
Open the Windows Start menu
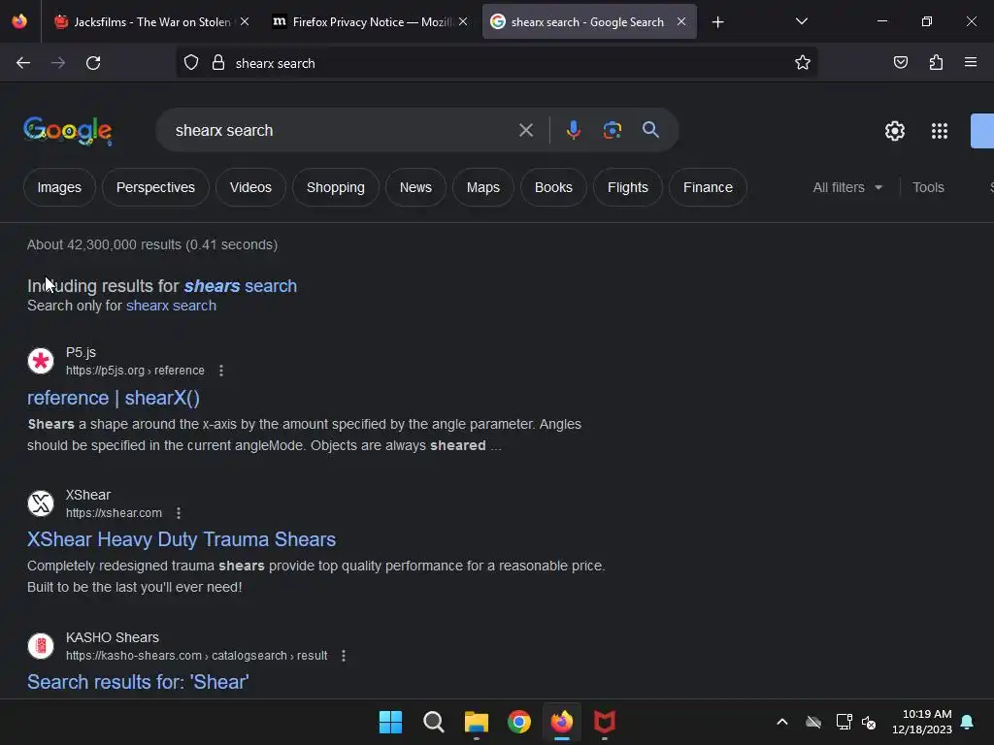point(390,722)
